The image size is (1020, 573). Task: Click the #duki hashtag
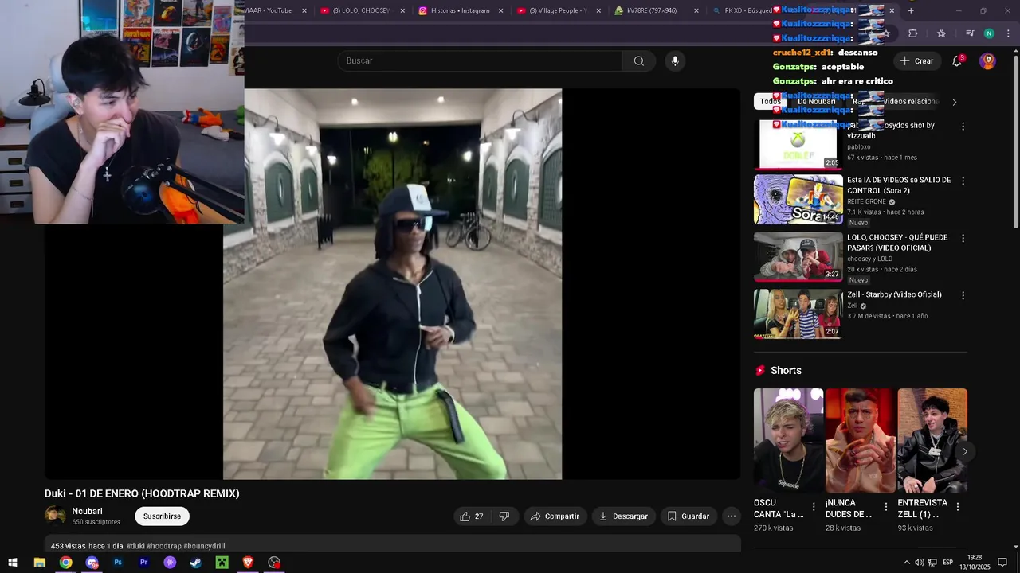pos(135,546)
